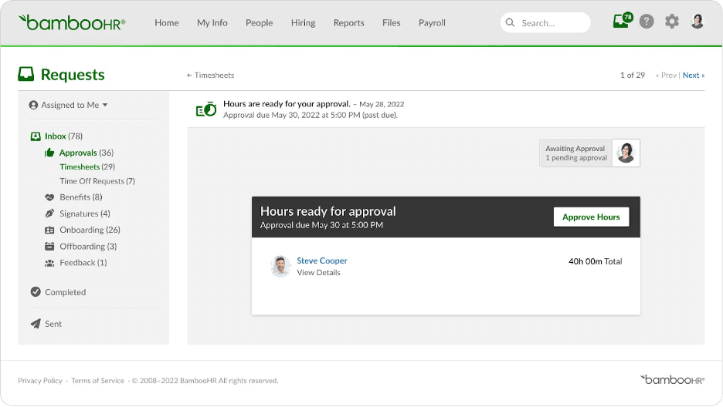This screenshot has height=407, width=723.
Task: Click the help question mark icon
Action: click(647, 22)
